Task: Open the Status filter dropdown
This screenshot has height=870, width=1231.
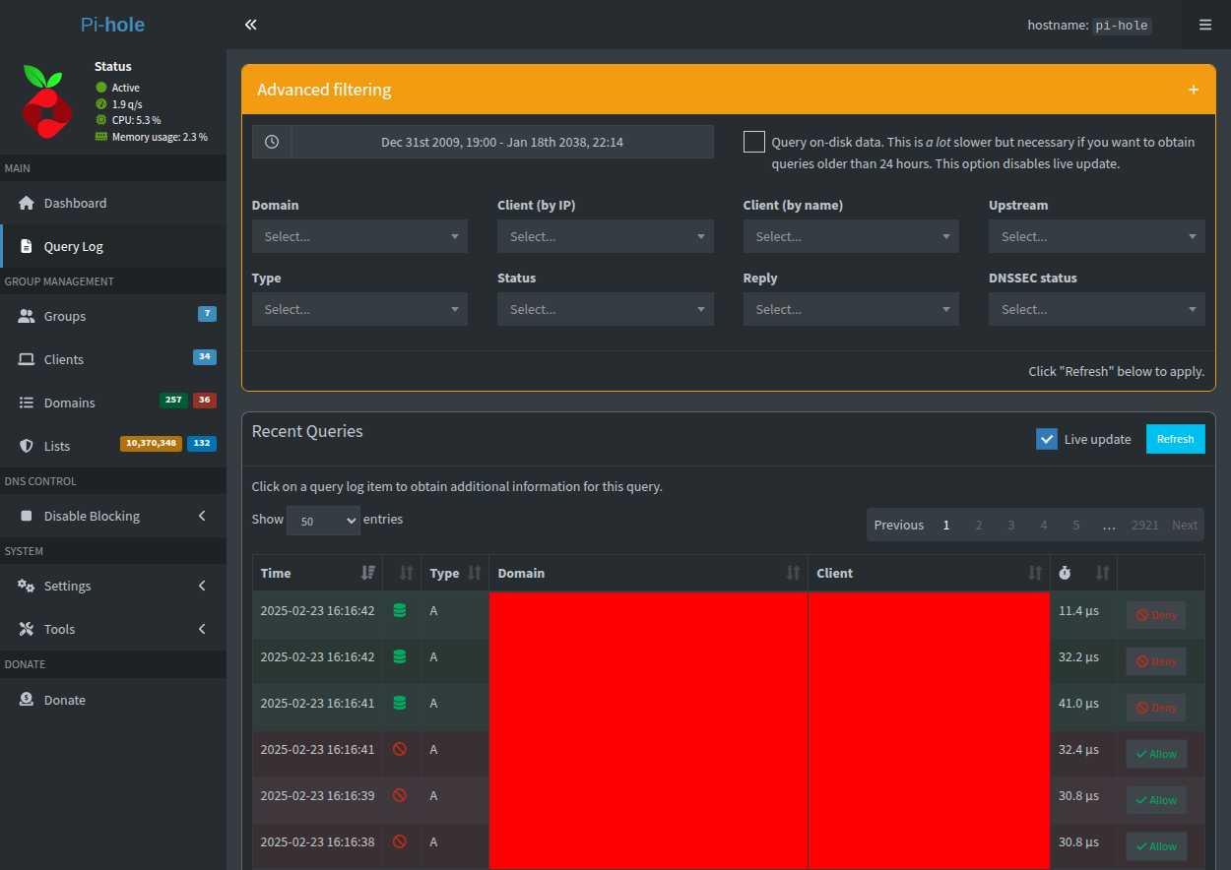Action: pos(606,309)
